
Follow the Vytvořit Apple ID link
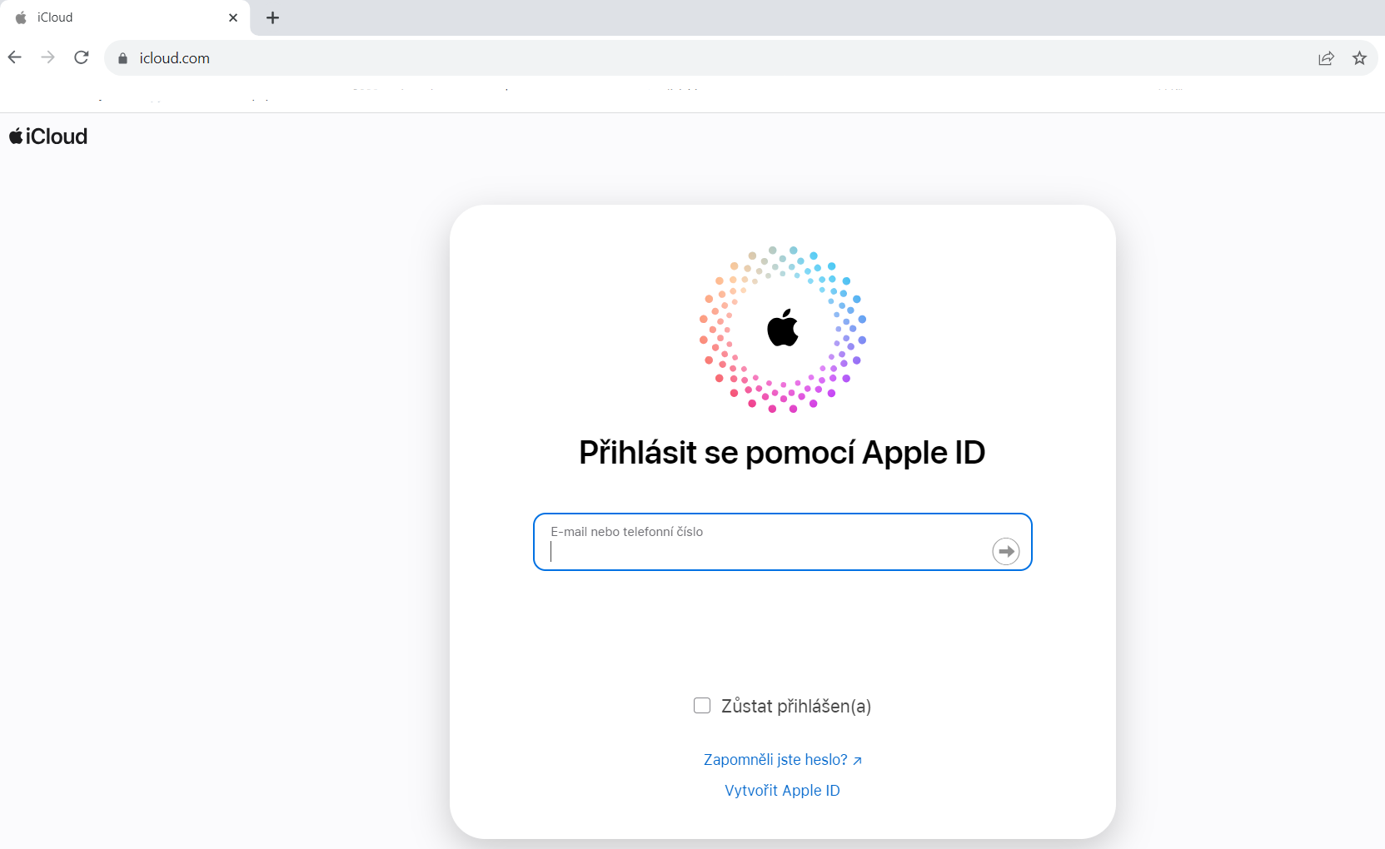(782, 791)
